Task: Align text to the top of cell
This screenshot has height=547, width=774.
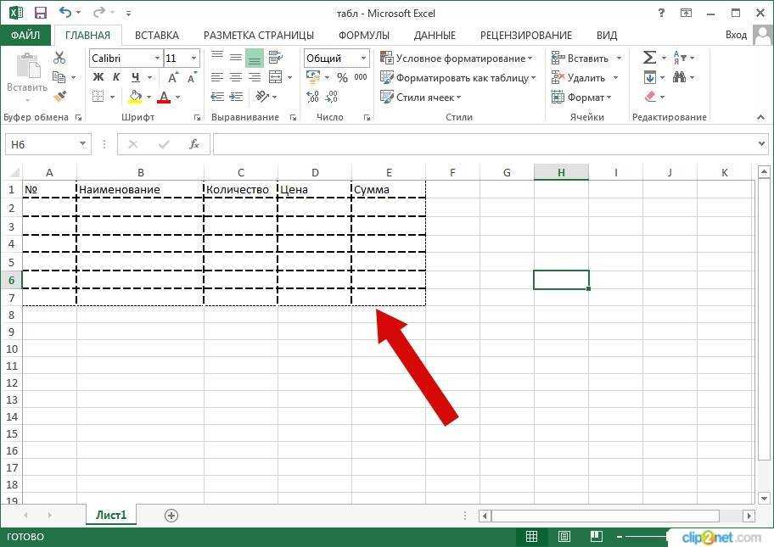Action: [217, 58]
